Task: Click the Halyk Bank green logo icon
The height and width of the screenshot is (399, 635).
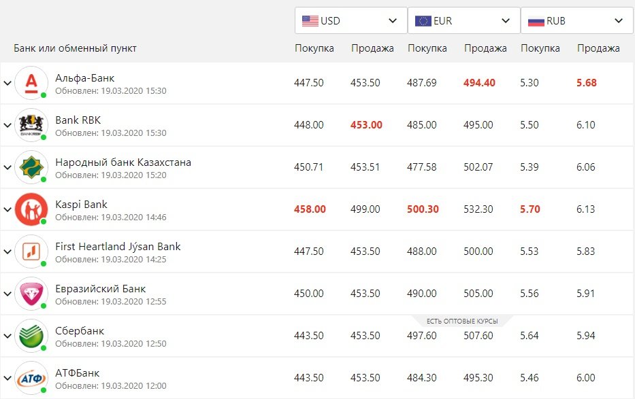Action: 31,167
